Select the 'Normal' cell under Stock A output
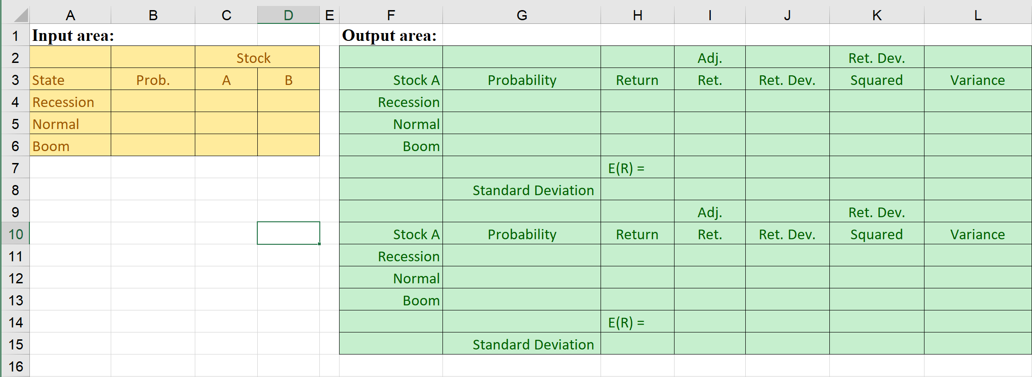Viewport: 1032px width, 377px height. pyautogui.click(x=390, y=124)
